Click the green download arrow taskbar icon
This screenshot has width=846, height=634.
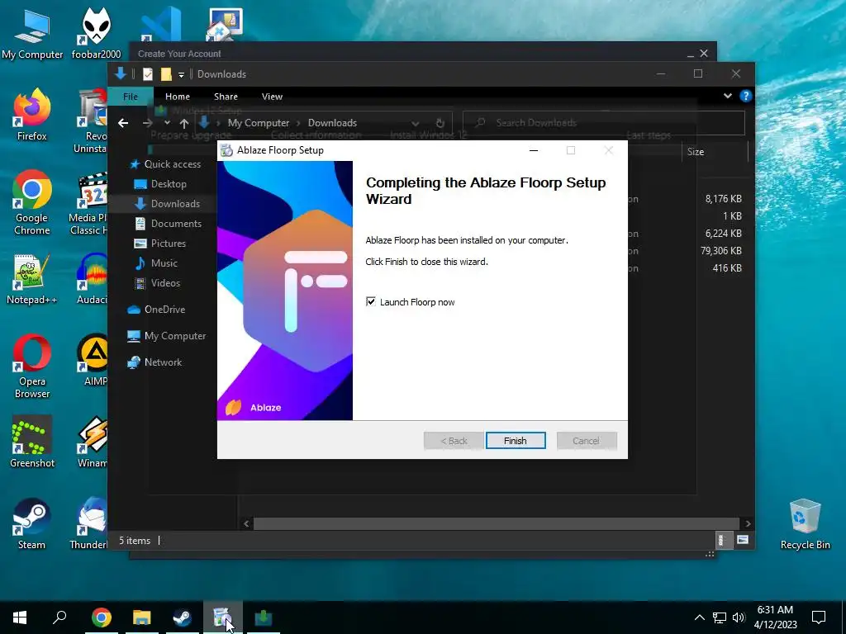264,617
